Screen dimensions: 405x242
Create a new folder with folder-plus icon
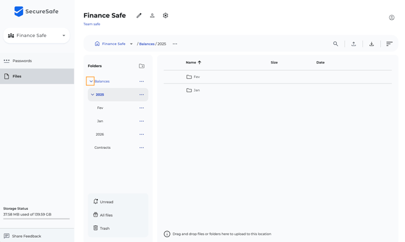[x=142, y=66]
